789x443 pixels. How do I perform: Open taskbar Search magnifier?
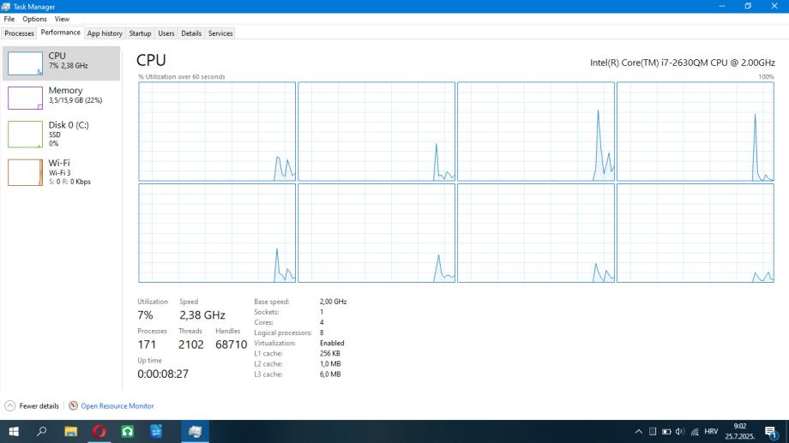point(42,432)
